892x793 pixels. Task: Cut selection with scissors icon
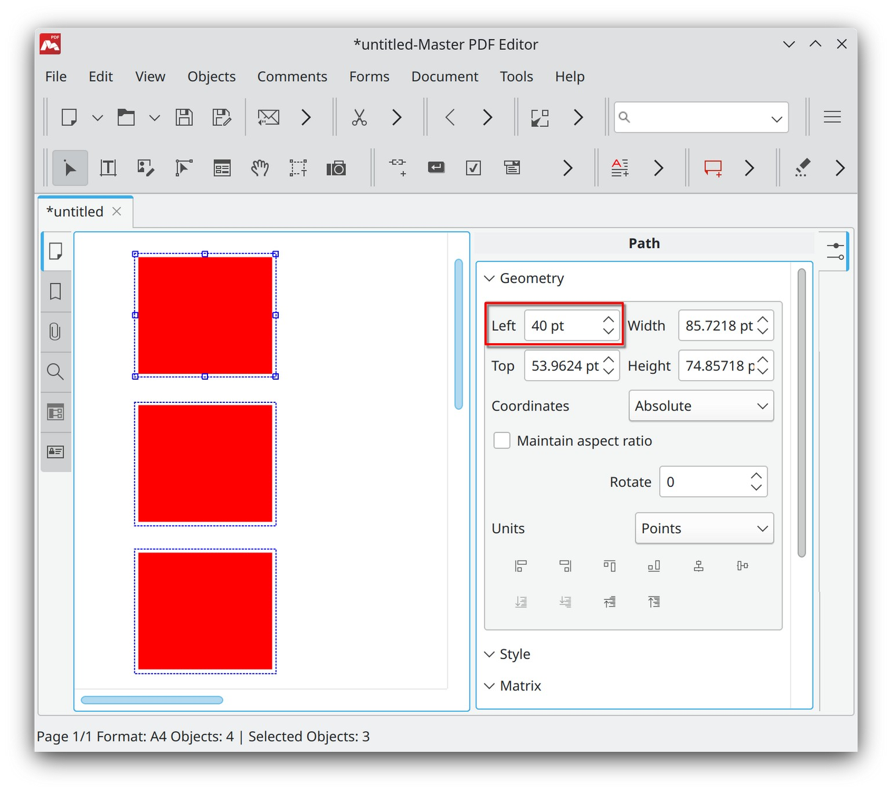(359, 117)
